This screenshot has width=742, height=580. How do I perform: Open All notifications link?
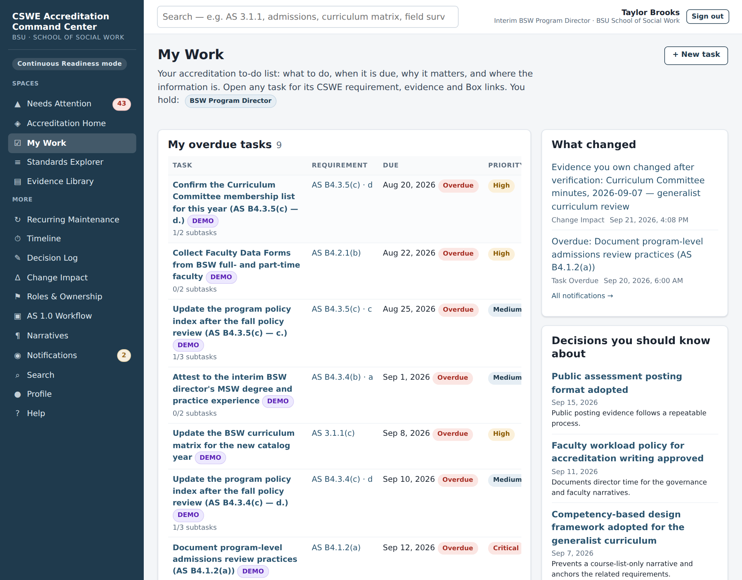coord(582,296)
